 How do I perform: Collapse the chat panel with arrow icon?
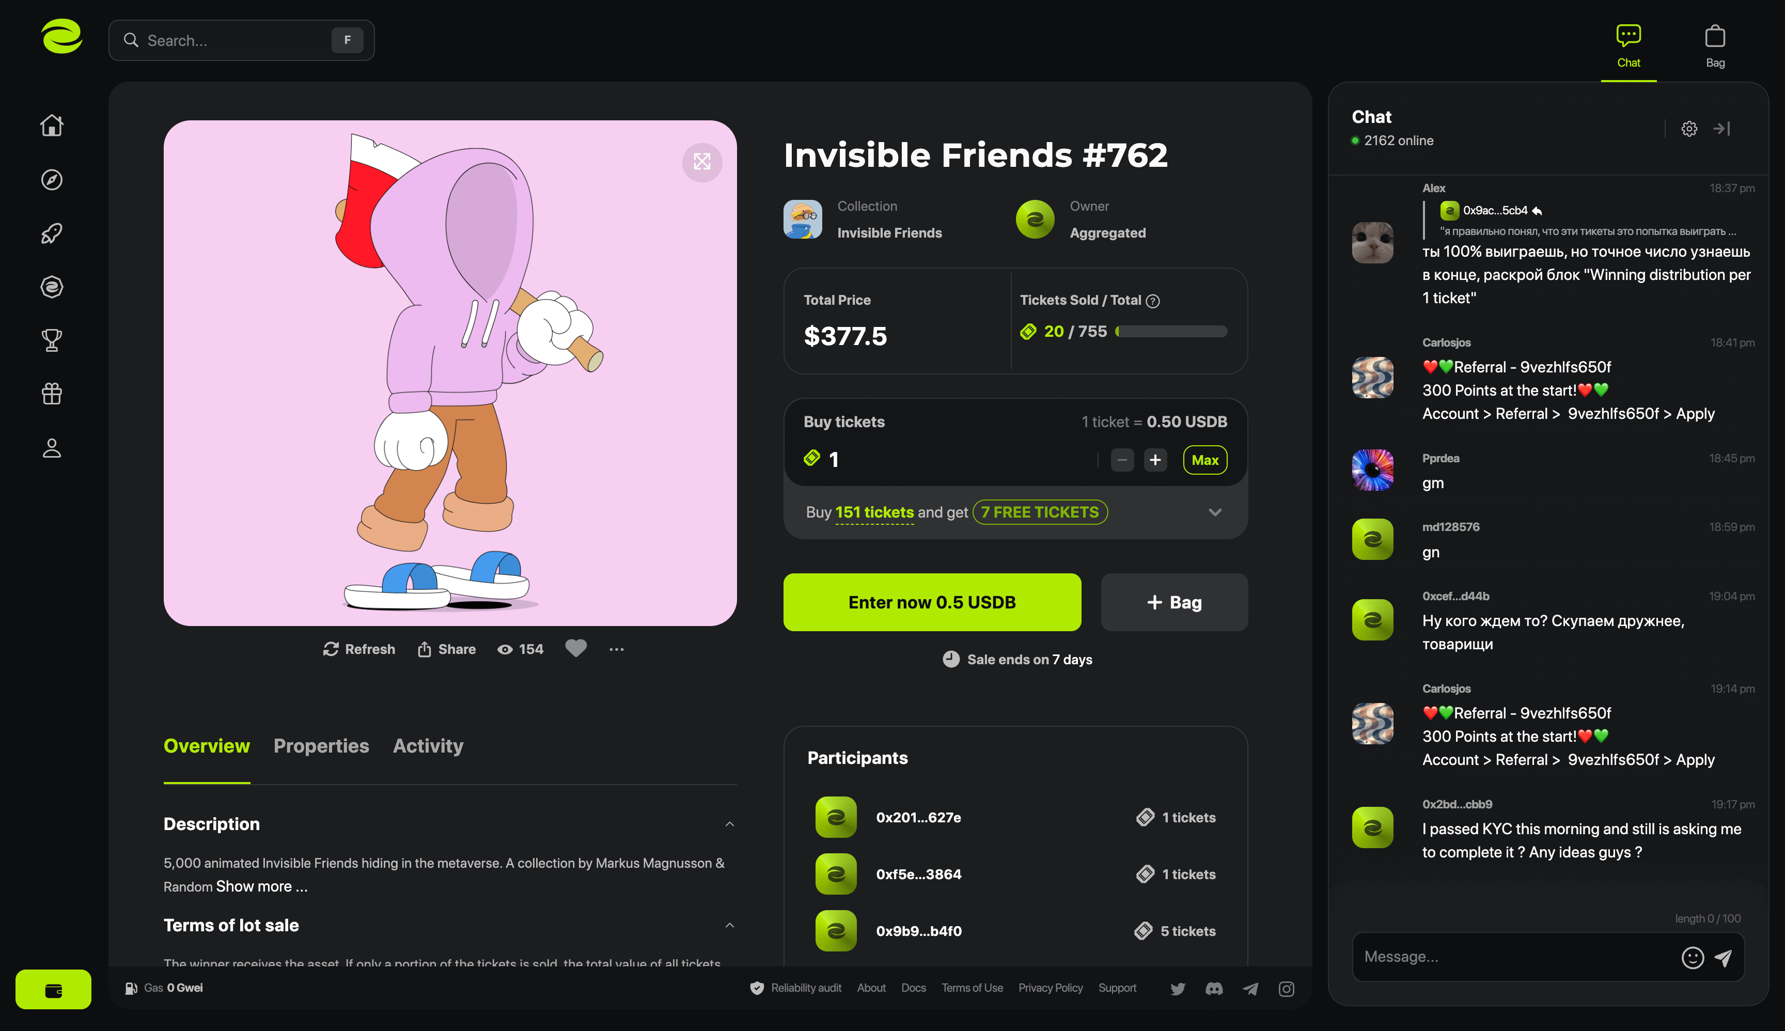(x=1722, y=129)
